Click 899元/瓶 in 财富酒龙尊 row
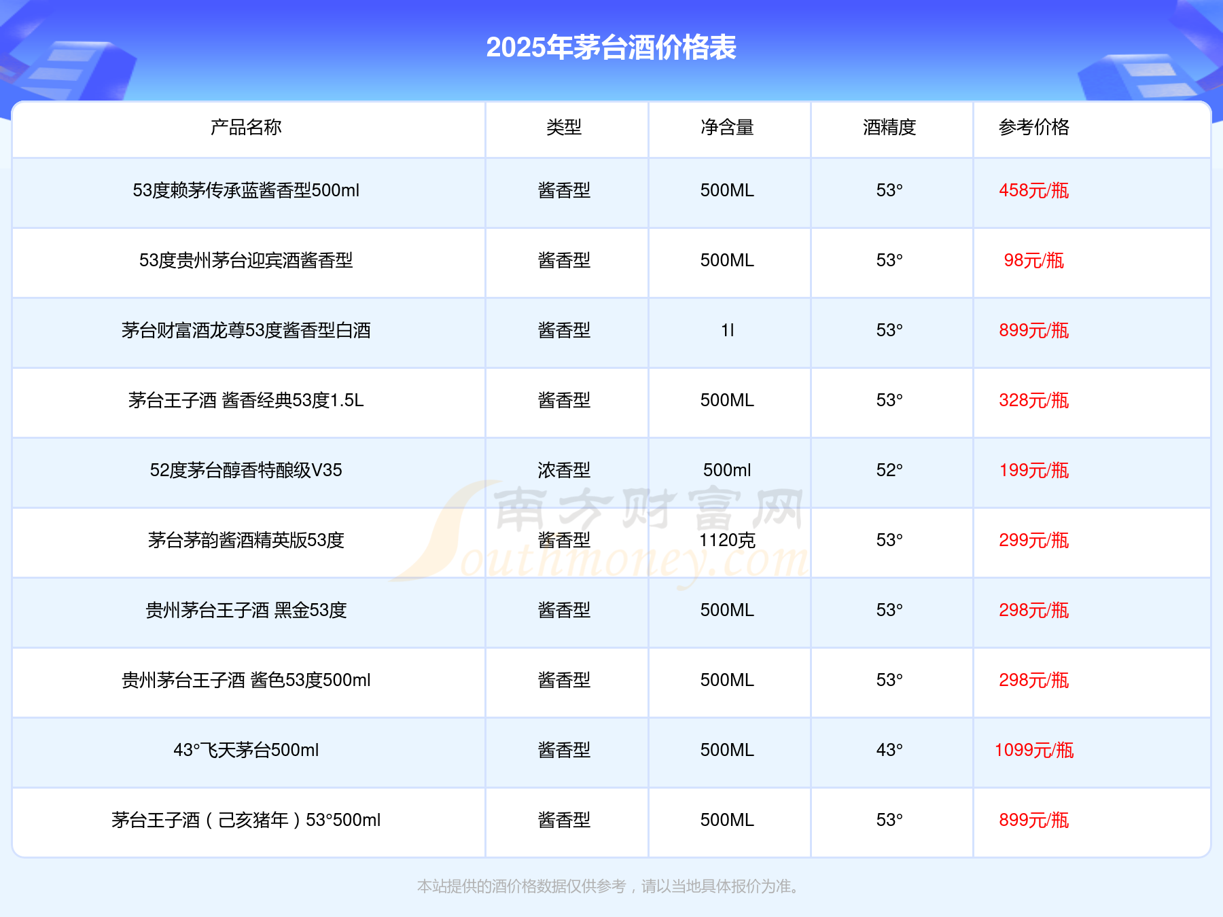This screenshot has height=917, width=1223. tap(1034, 330)
